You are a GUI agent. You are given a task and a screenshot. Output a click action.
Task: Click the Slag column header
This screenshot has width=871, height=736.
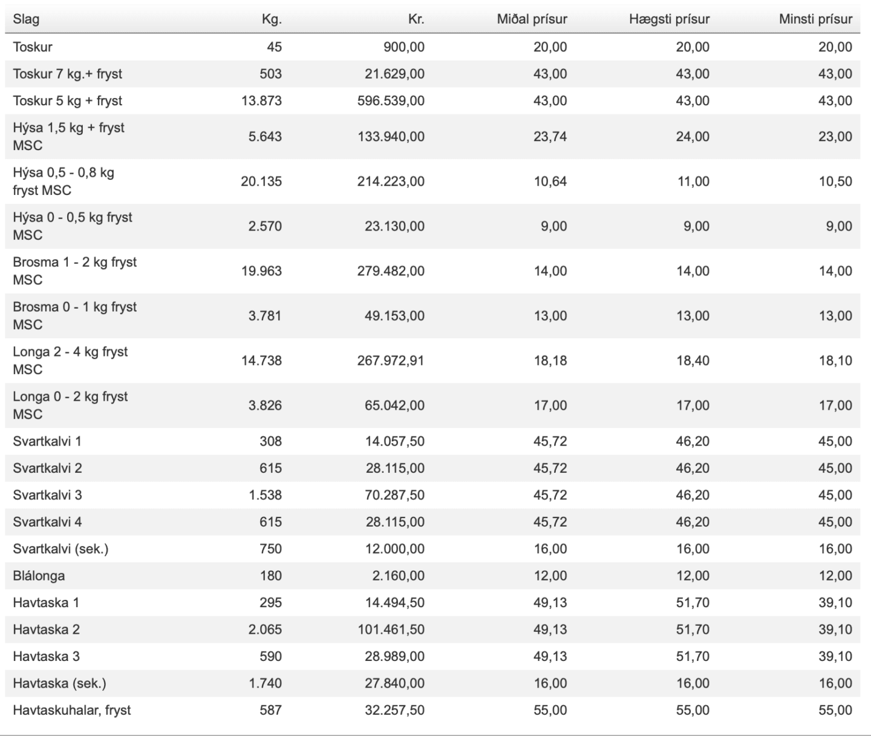click(x=26, y=19)
